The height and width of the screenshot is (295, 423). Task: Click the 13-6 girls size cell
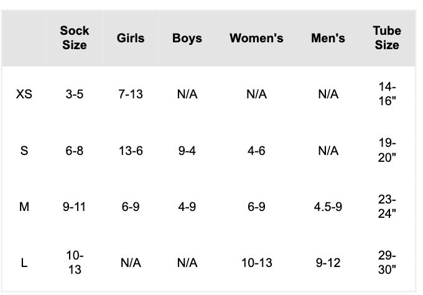(131, 151)
